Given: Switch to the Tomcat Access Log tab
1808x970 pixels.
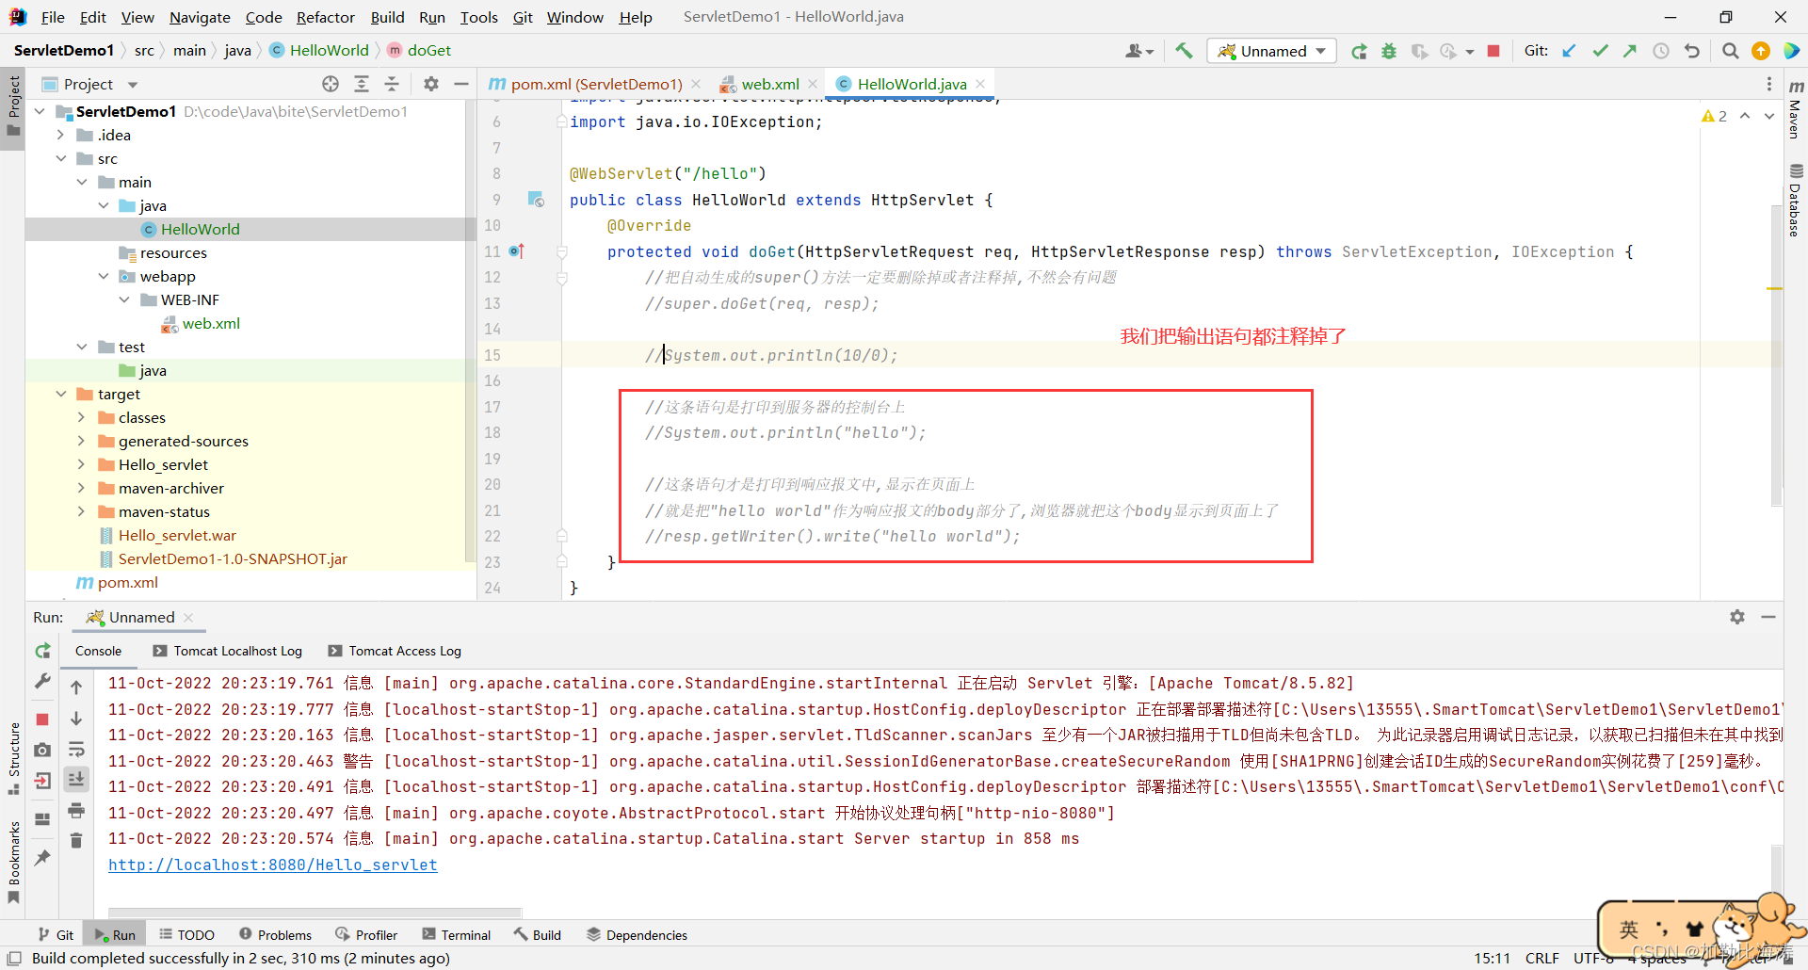Looking at the screenshot, I should [404, 651].
